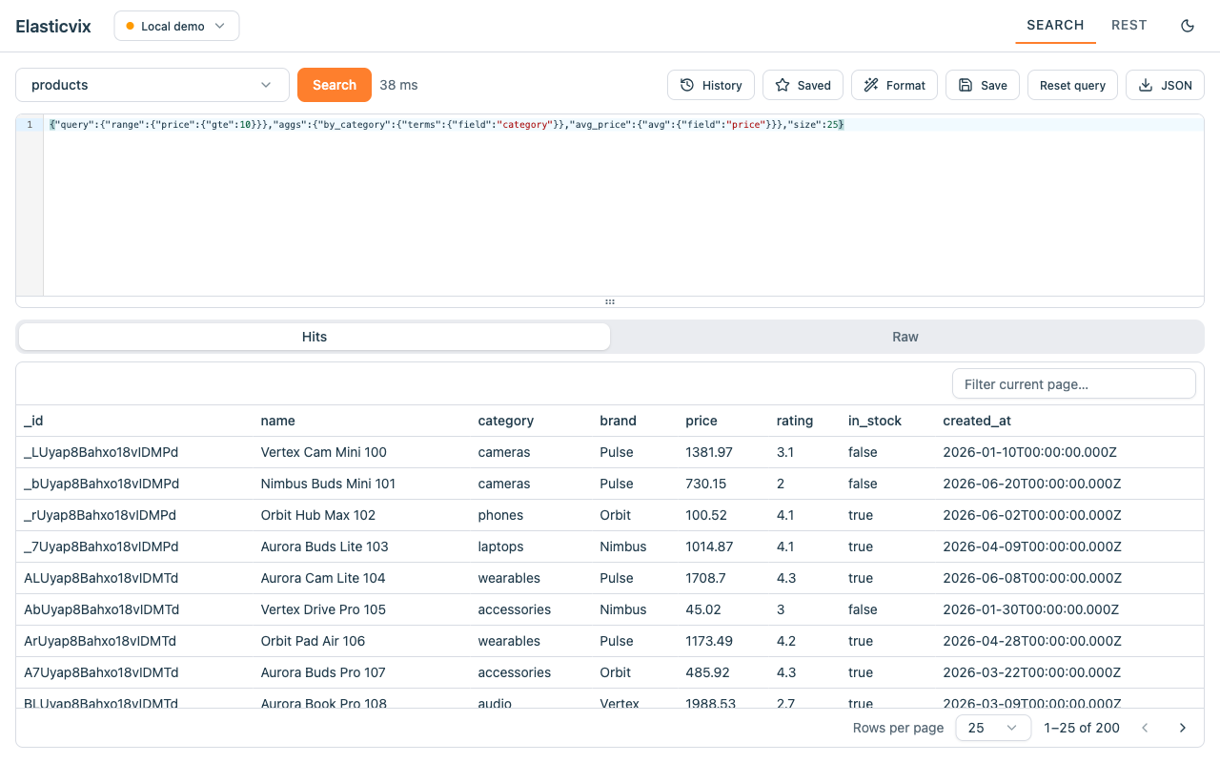The image size is (1220, 763).
Task: Select the Aurora Buds Lite 103 cell
Action: click(x=324, y=546)
